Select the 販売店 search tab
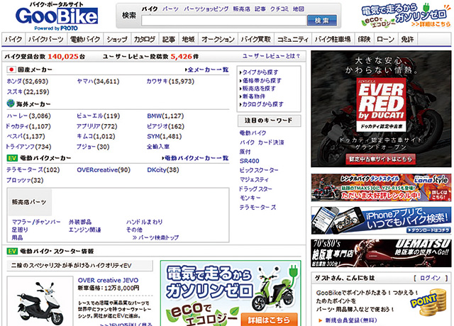Screen dimensions: 454x326 point(241,9)
